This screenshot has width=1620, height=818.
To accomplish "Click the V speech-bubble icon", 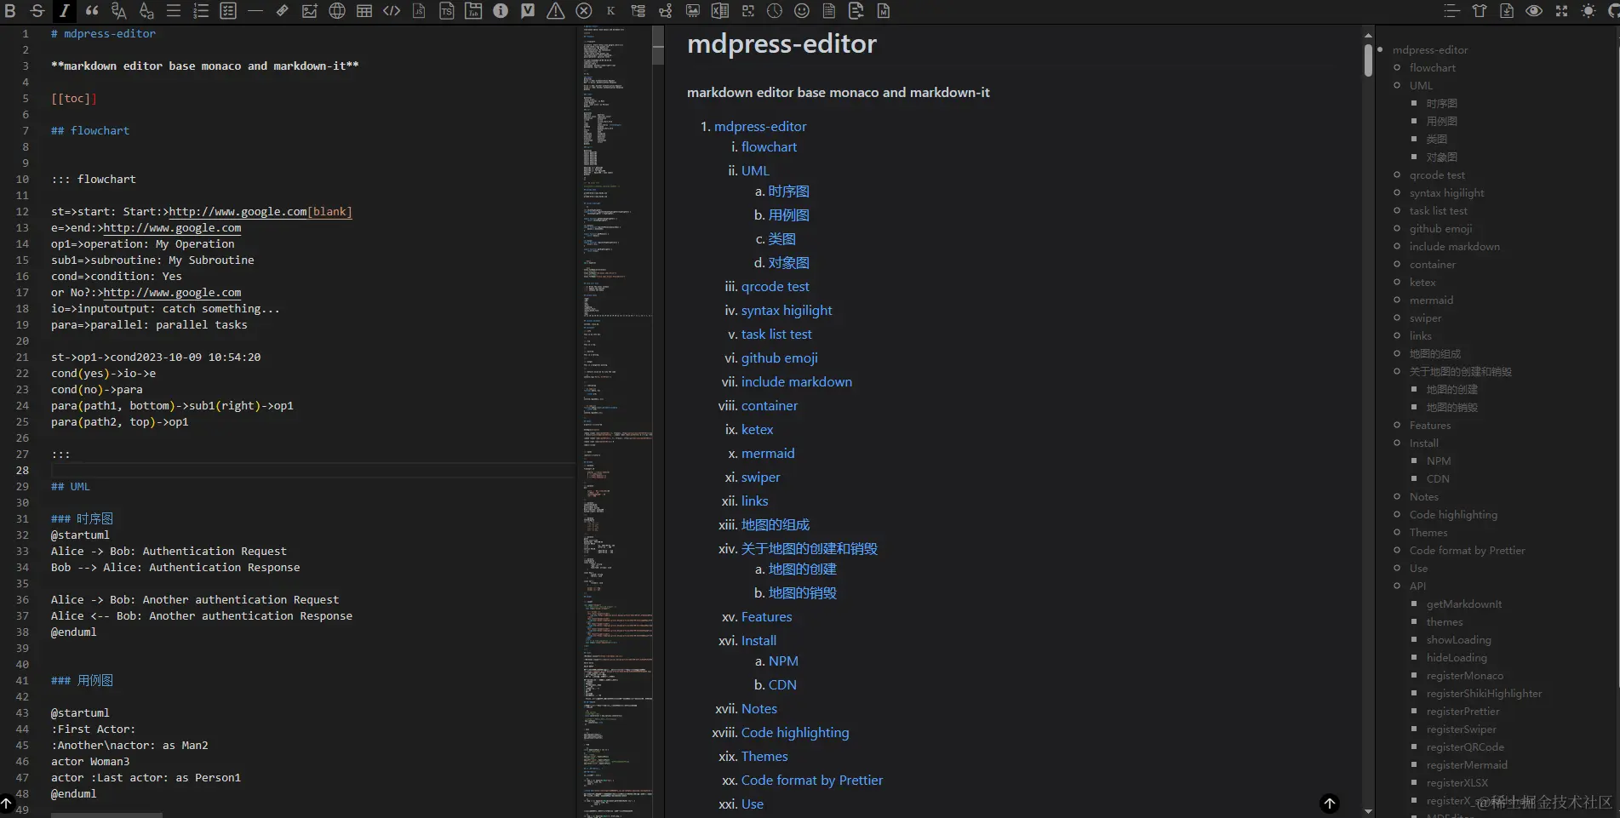I will [x=528, y=11].
